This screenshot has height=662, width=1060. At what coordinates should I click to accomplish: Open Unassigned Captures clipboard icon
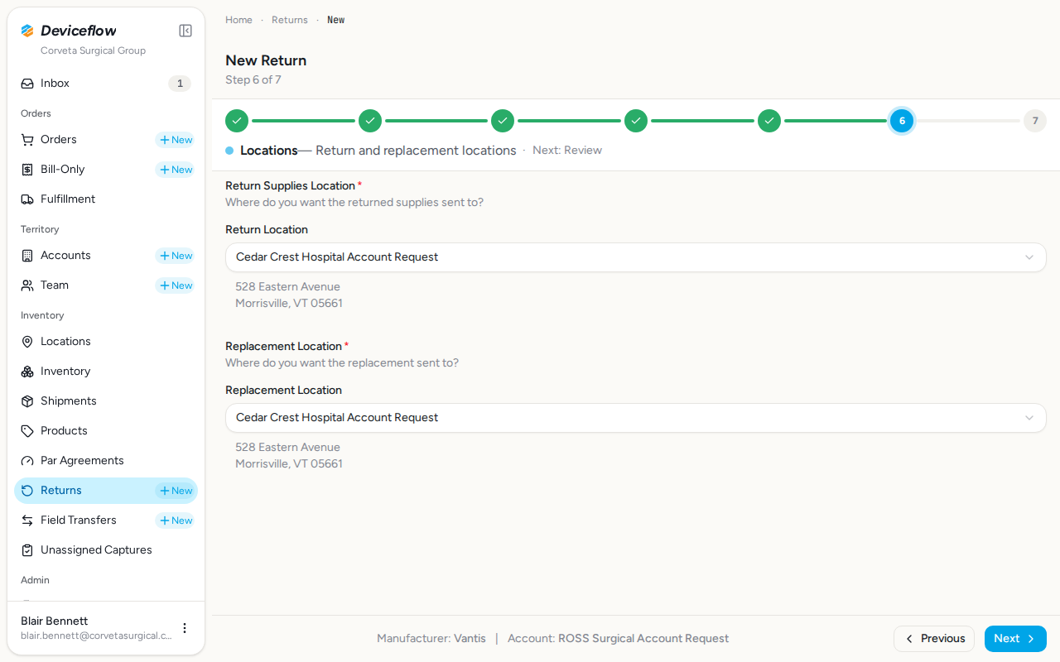(x=27, y=550)
